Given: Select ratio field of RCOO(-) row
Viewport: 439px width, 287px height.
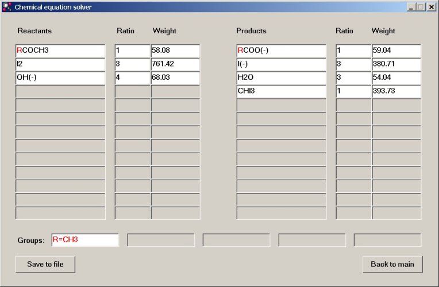Looking at the screenshot, I should (353, 51).
